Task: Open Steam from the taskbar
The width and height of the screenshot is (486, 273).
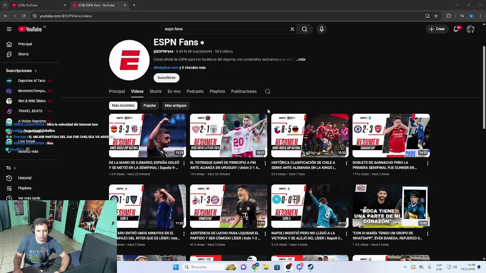Action: (311, 267)
